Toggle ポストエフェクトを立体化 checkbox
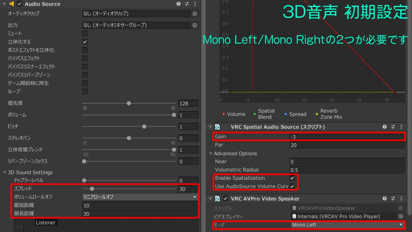Image resolution: width=412 pixels, height=232 pixels. pyautogui.click(x=85, y=50)
